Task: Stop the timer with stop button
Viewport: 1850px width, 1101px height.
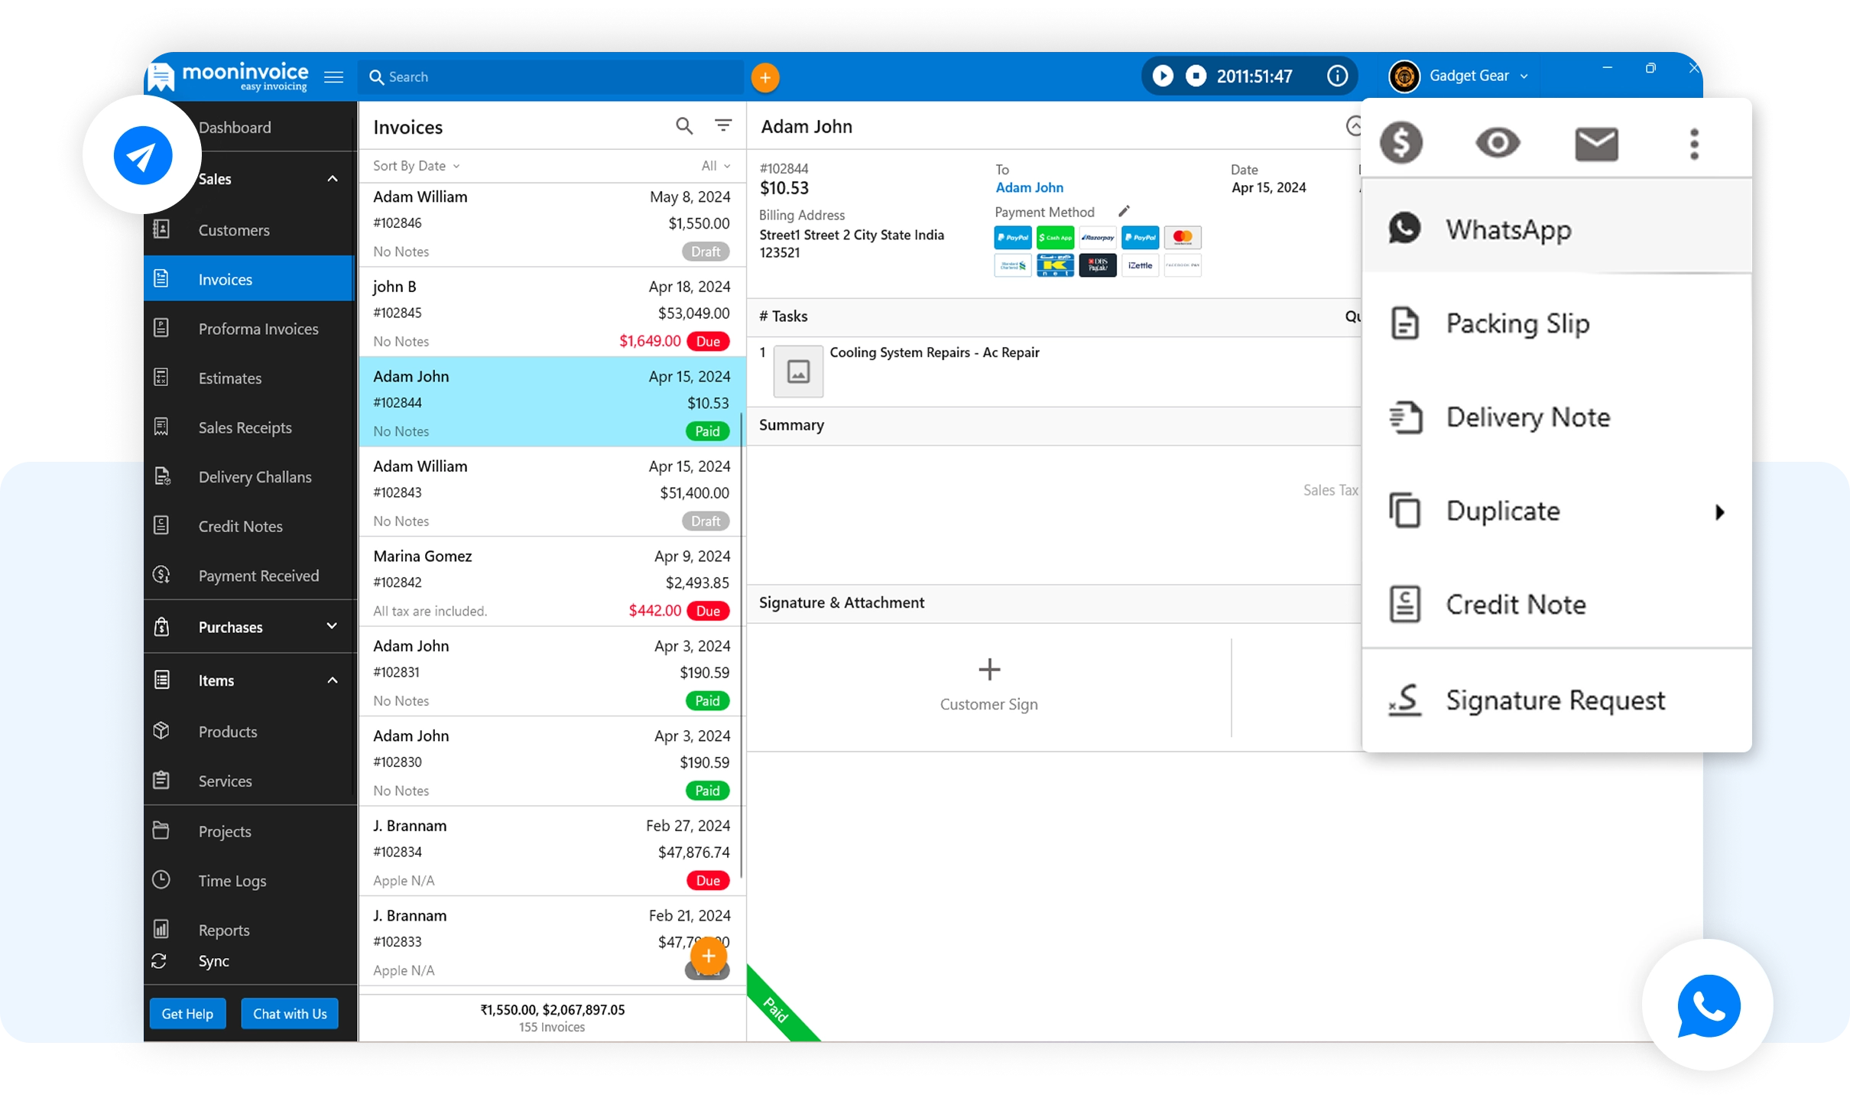Action: 1196,76
